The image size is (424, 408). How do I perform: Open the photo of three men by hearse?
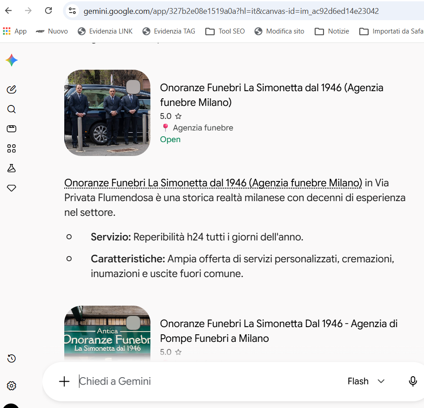coord(108,113)
